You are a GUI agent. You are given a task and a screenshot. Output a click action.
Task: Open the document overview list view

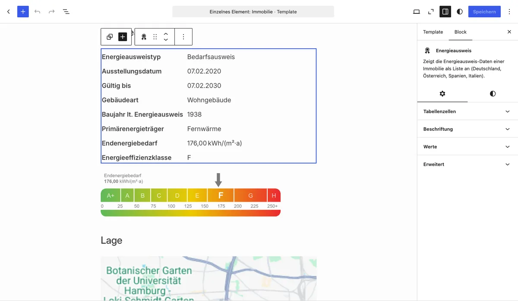(66, 12)
